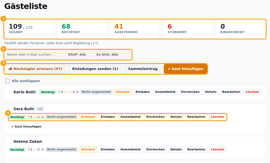The image size is (270, 163).
Task: Click the "41 Ausstehend" statistic card
Action: (x=135, y=29)
